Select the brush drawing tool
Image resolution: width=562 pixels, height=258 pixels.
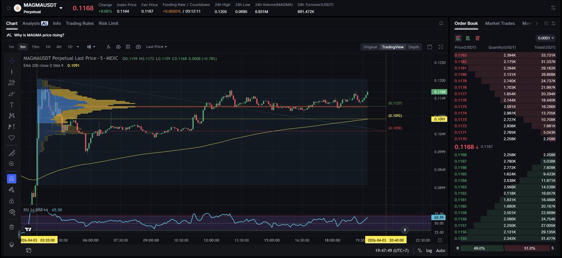tap(12, 93)
